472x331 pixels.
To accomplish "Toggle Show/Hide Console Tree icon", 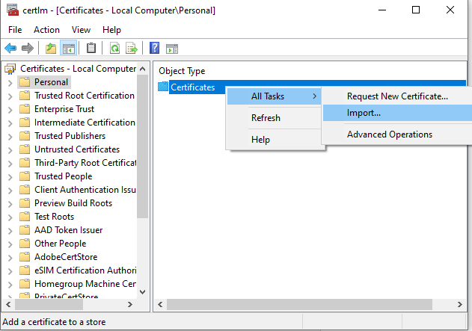I will (69, 48).
